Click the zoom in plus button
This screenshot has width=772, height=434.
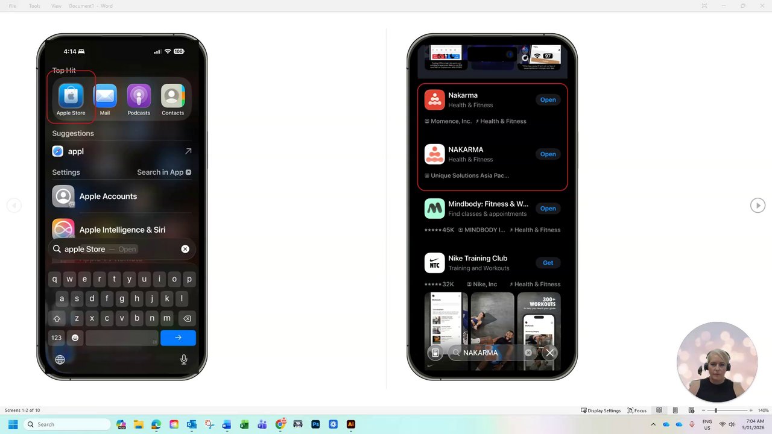pyautogui.click(x=751, y=410)
